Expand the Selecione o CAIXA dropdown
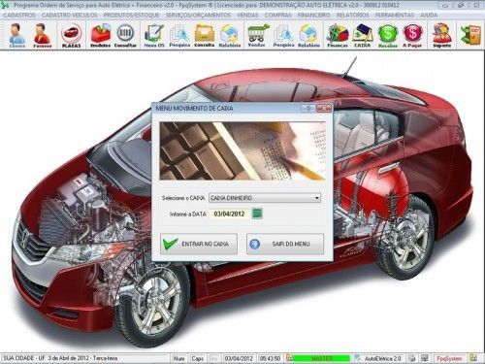 tap(317, 198)
